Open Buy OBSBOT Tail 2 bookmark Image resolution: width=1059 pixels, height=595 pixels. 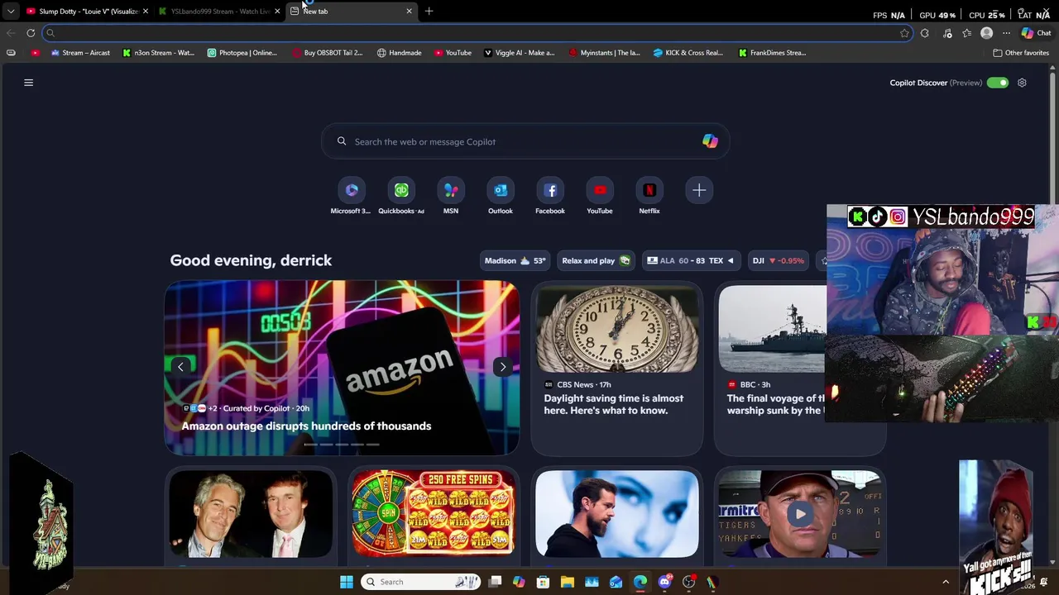click(327, 53)
